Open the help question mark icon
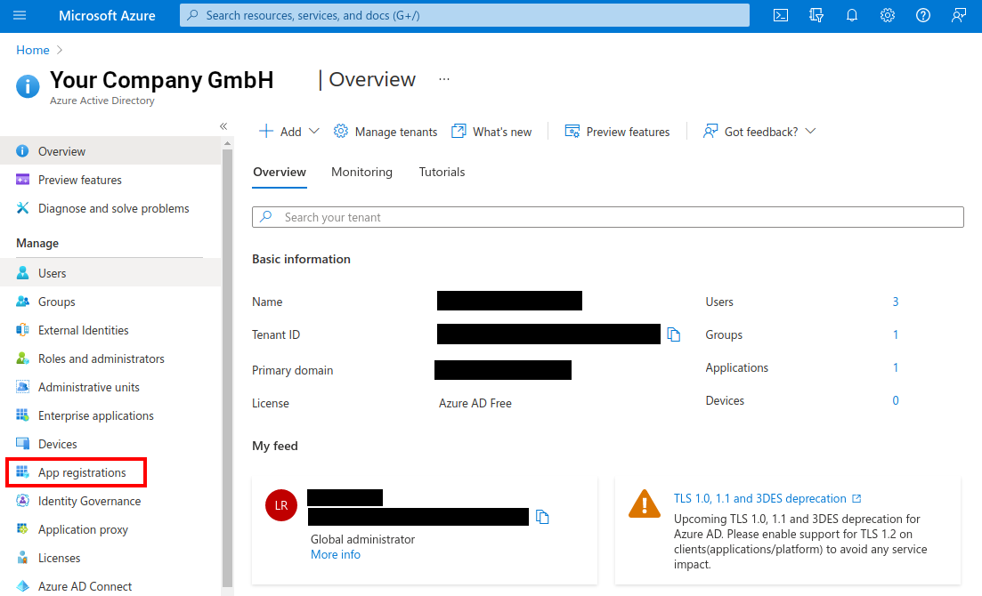 tap(923, 15)
